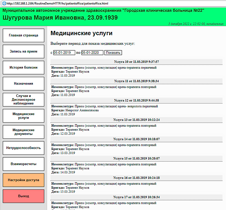This screenshot has width=226, height=210.
Task: Click the browser address URL
Action: 62,3
